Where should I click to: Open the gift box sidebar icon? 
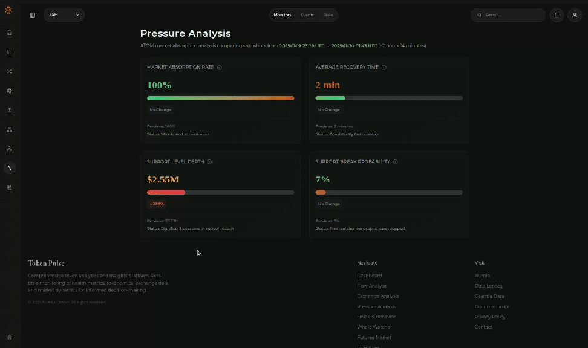pyautogui.click(x=10, y=110)
